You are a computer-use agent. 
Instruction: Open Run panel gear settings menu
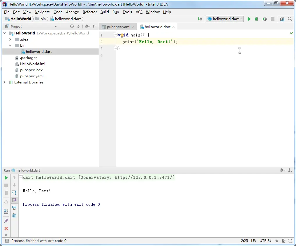282,170
